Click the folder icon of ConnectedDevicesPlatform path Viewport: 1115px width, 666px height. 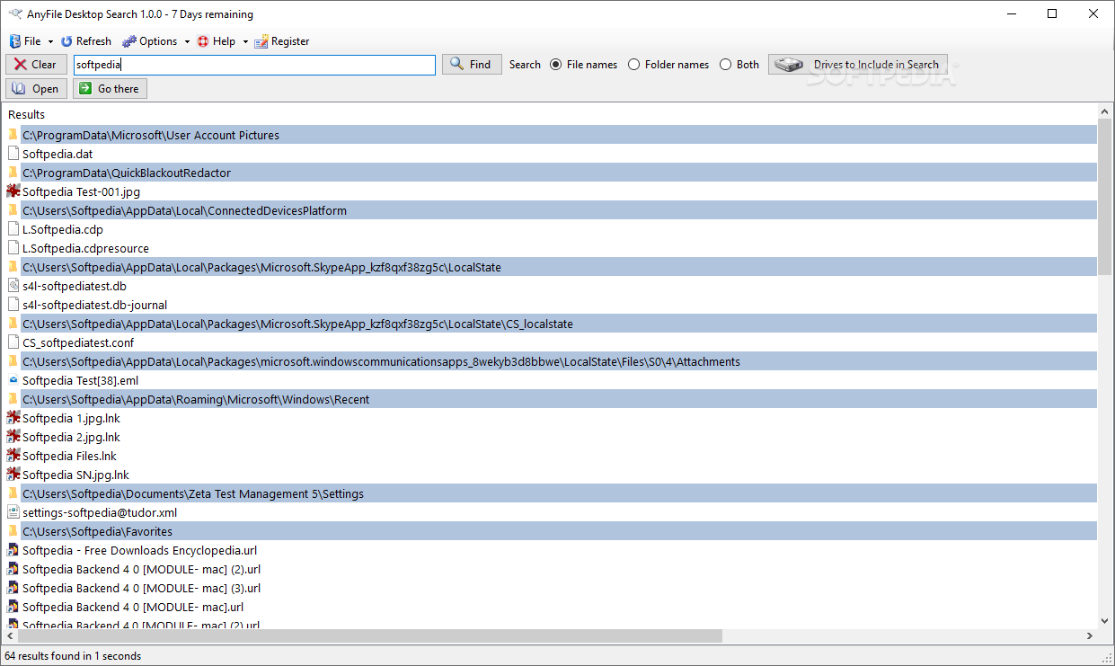click(13, 210)
